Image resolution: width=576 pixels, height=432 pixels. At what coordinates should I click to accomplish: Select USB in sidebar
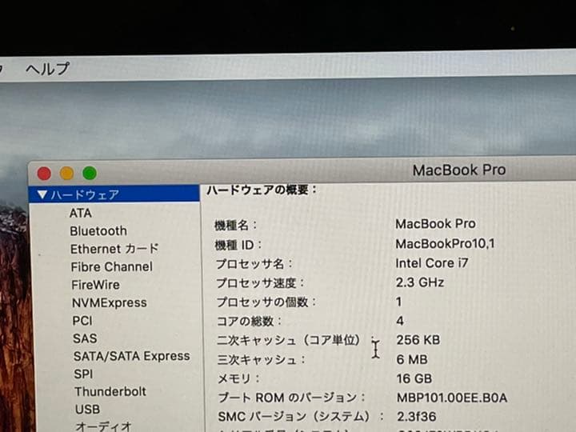87,410
